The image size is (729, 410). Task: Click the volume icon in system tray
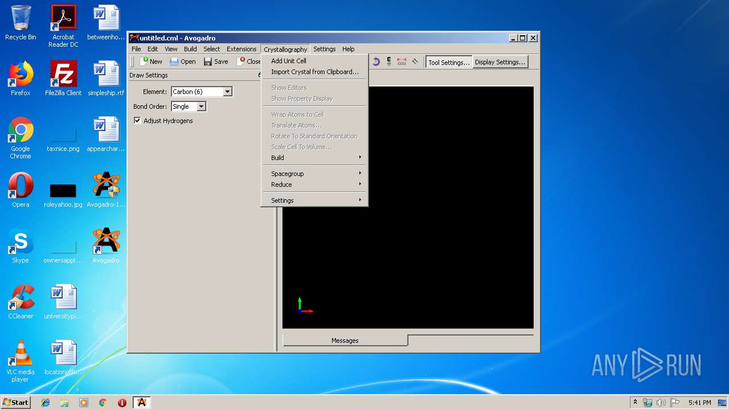(x=661, y=403)
